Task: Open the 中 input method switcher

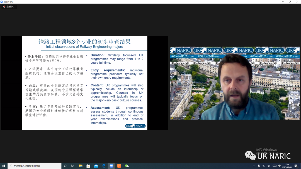Action: 280,166
